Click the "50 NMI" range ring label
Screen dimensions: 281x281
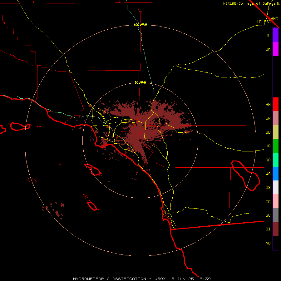[140, 83]
